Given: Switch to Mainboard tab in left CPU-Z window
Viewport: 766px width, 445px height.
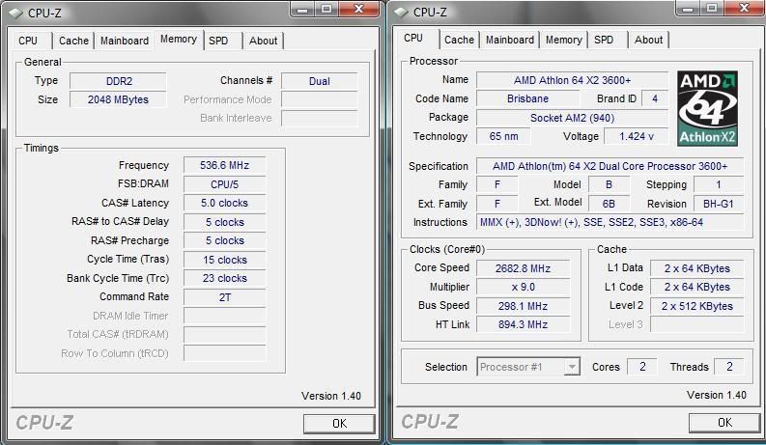Looking at the screenshot, I should (124, 41).
